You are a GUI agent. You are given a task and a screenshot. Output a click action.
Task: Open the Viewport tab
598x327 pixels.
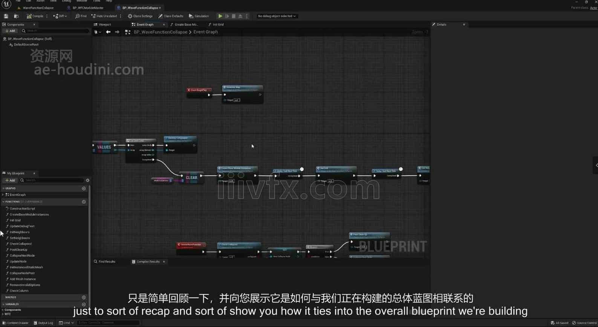click(105, 24)
